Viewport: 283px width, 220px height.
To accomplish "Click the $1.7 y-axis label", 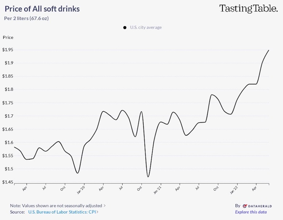I will pos(8,116).
